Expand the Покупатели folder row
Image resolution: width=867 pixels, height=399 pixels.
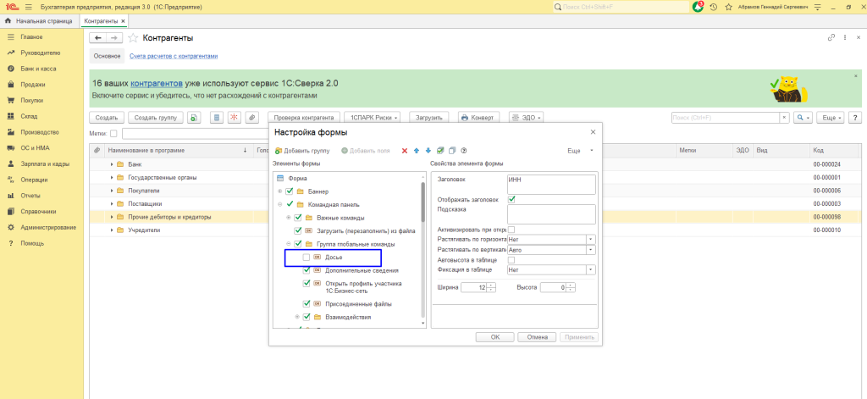(112, 191)
